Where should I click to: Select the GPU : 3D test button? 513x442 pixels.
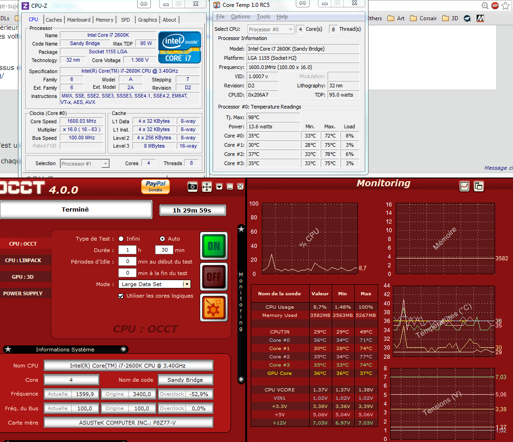[x=23, y=277]
